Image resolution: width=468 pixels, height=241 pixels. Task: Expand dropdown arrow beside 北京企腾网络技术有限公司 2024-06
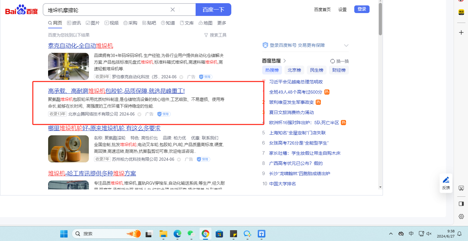point(139,114)
